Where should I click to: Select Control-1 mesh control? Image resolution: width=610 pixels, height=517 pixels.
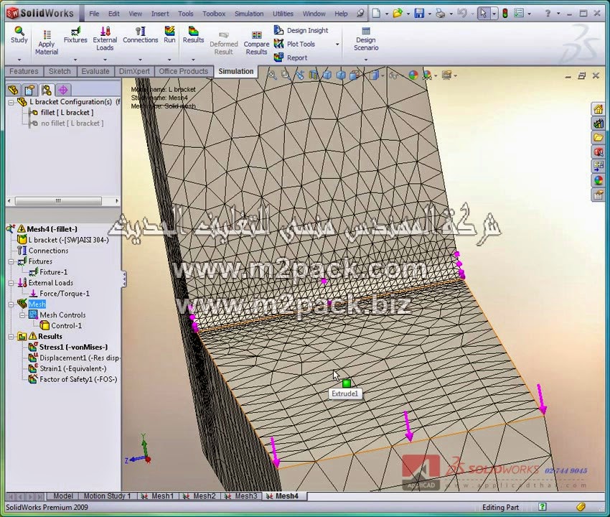(x=61, y=325)
